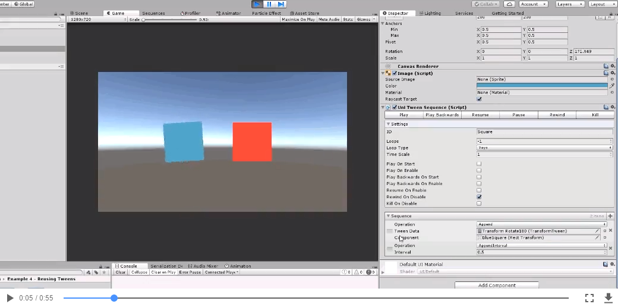Open Canvas Renderer gear settings menu

(x=613, y=66)
